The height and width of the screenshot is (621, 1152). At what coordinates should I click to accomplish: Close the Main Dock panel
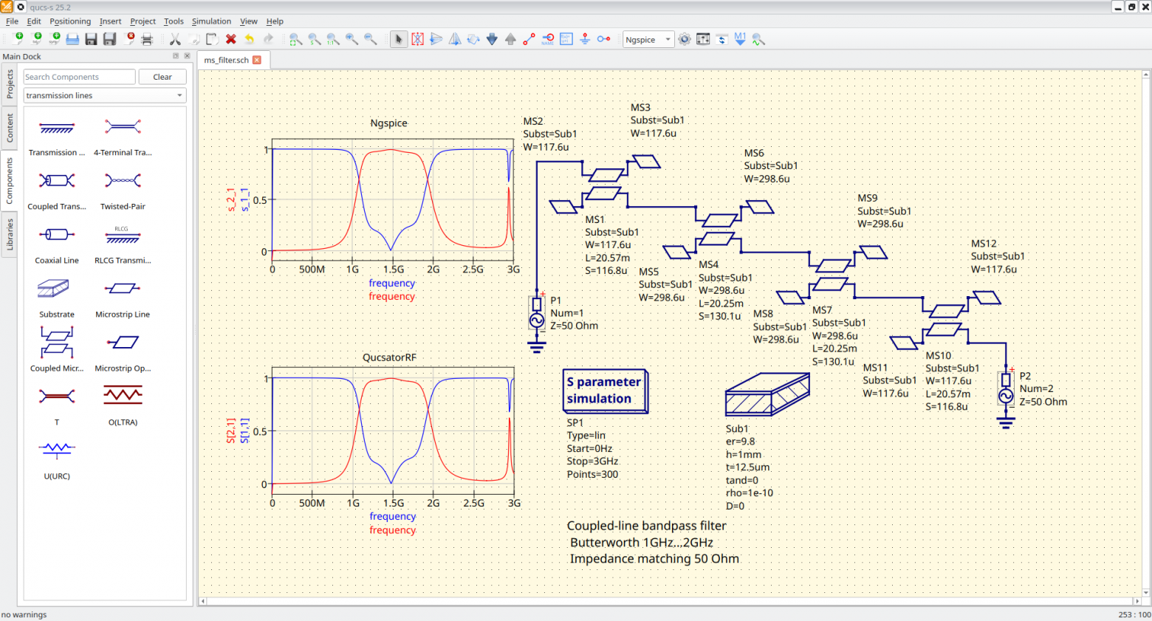coord(187,56)
